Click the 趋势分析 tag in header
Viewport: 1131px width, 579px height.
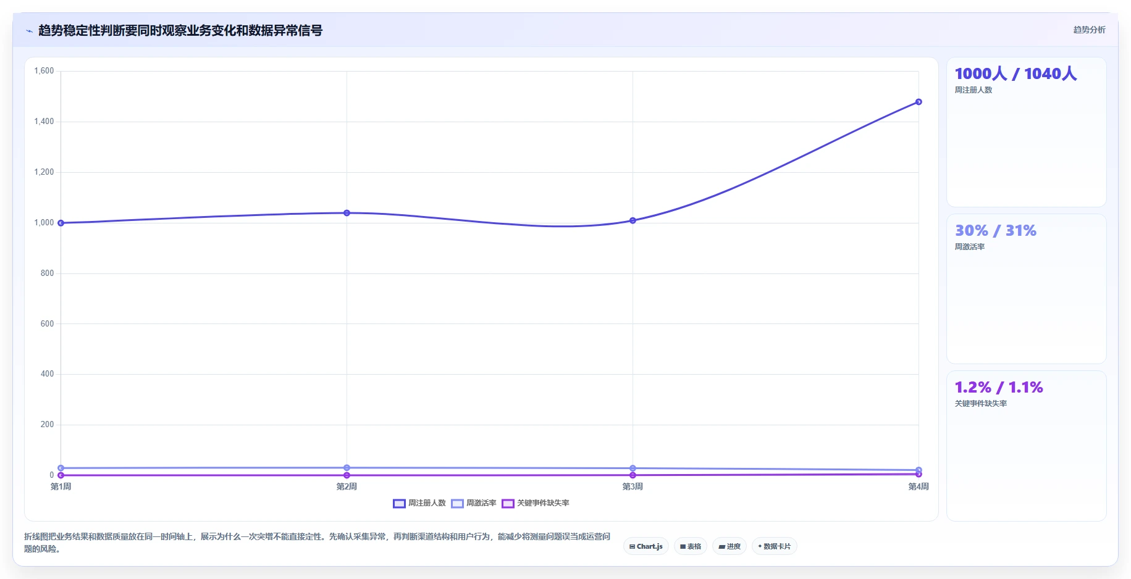(x=1089, y=30)
